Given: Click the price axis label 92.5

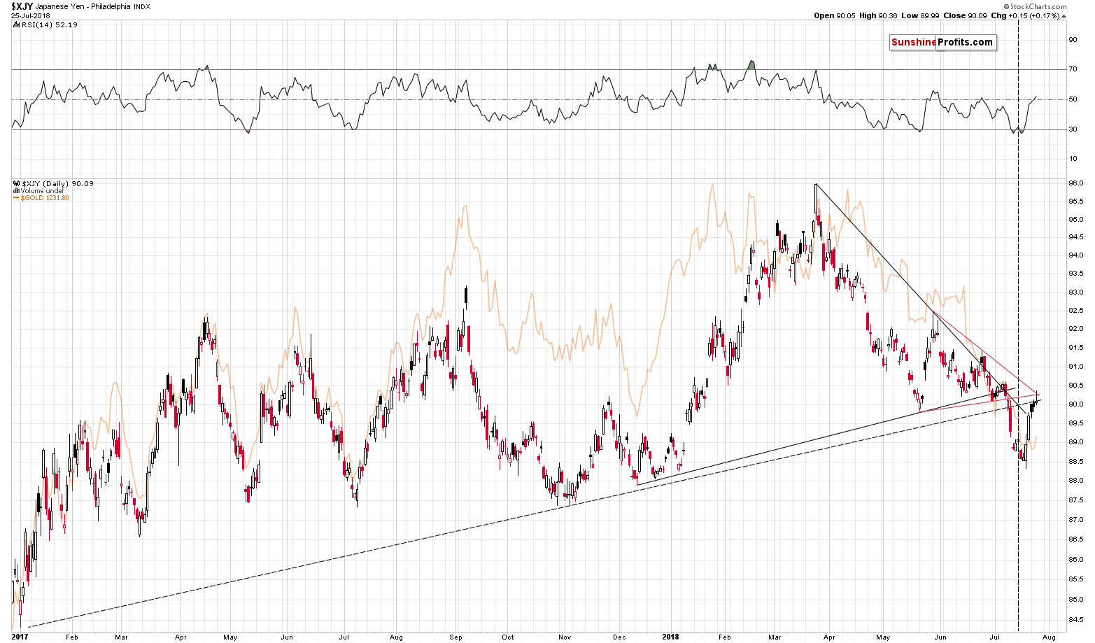Looking at the screenshot, I should tap(1075, 311).
